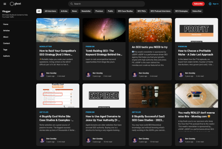This screenshot has width=222, height=149.
Task: Open Articles in the left sidebar
Action: click(6, 31)
